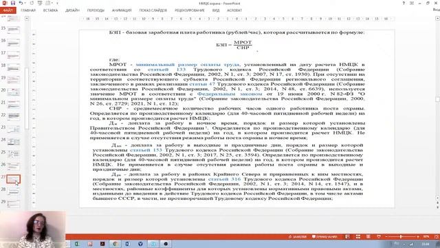Open the ДИЗАЙН ribbon tab
The width and height of the screenshot is (440, 248).
(x=72, y=10)
